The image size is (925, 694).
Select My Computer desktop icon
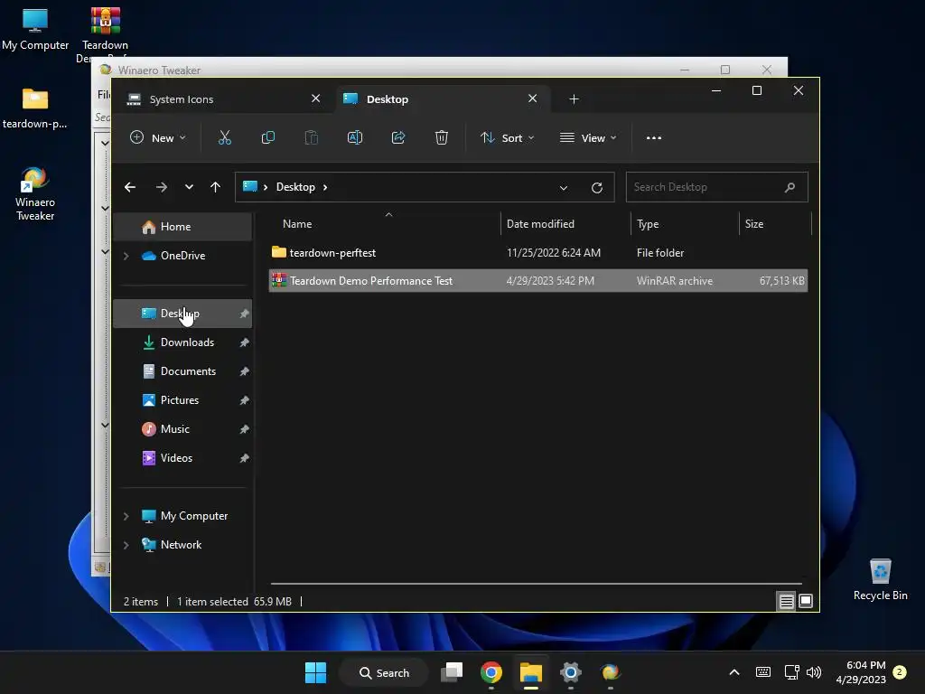point(35,29)
